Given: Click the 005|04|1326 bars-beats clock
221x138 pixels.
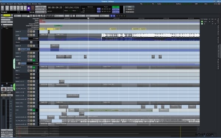Looking at the screenshot, I should coord(72,8).
